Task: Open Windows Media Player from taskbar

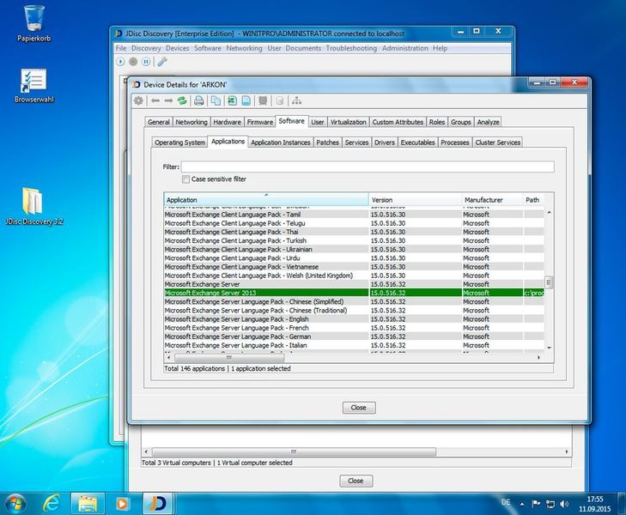Action: coord(122,504)
